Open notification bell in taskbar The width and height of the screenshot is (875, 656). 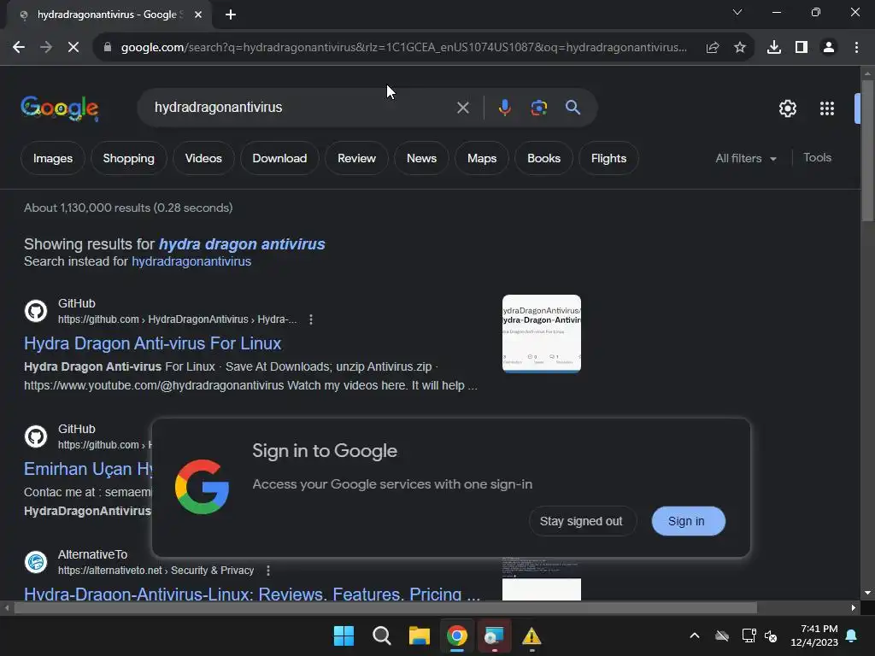coord(852,635)
